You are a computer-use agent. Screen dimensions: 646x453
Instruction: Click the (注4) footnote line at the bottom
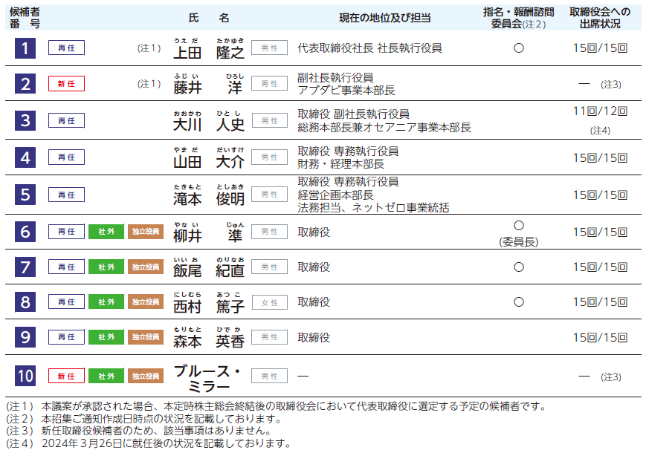(x=149, y=443)
